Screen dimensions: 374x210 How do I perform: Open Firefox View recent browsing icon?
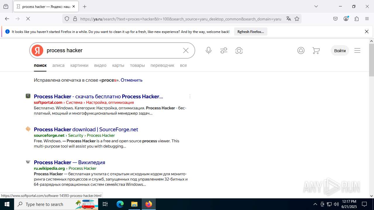6,6
